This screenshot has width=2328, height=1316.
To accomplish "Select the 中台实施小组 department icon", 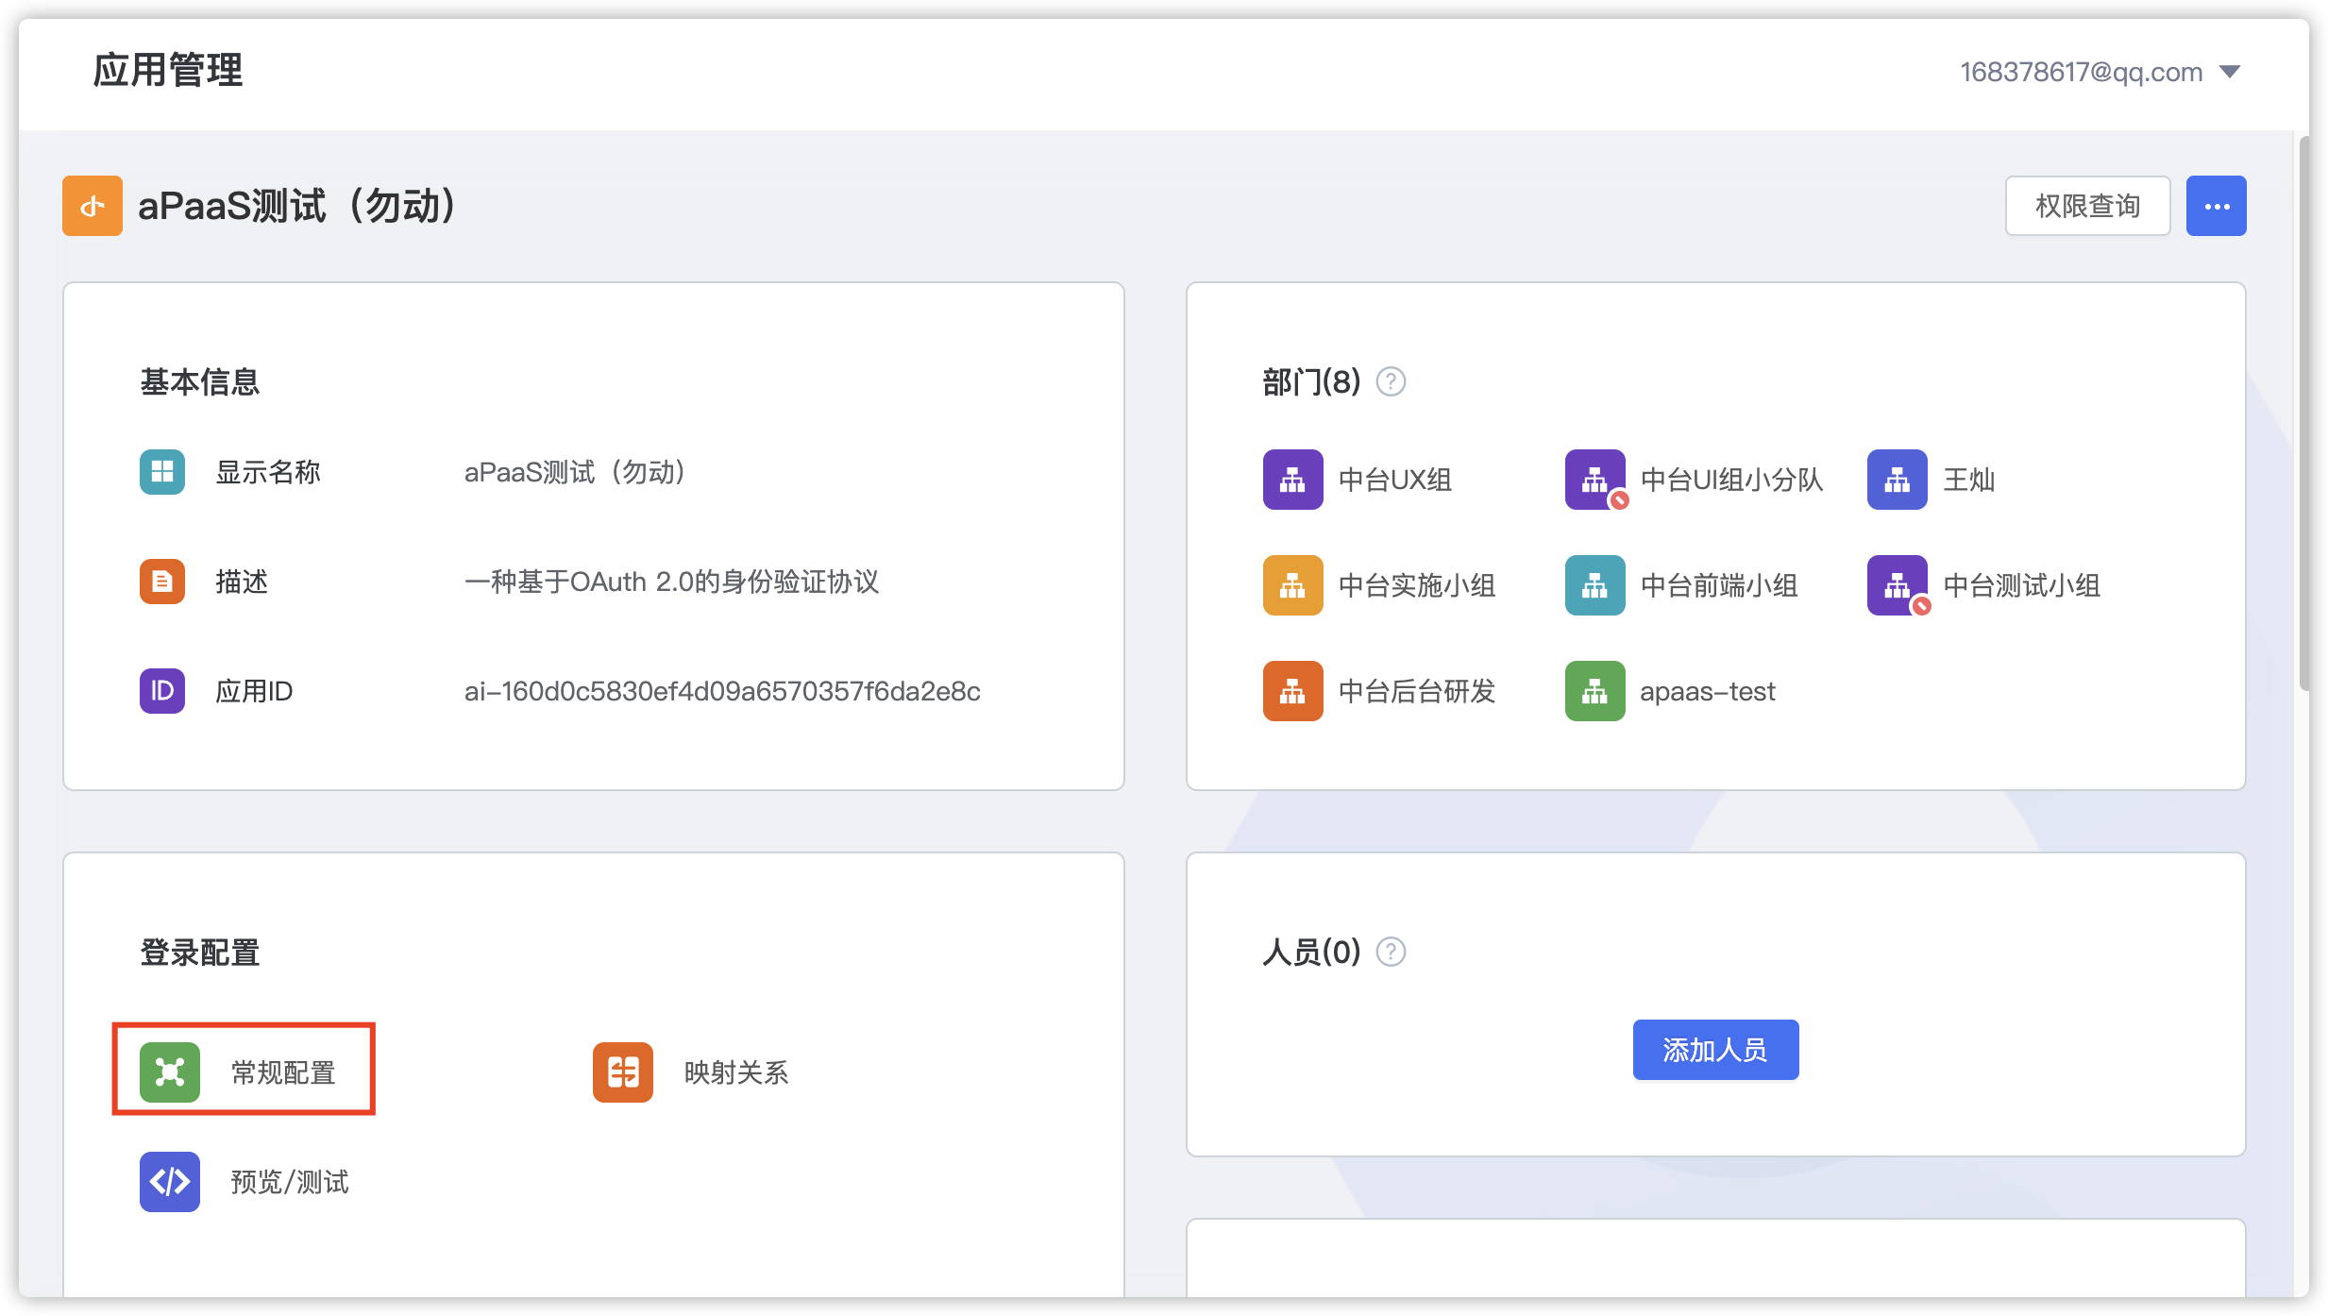I will 1293,585.
